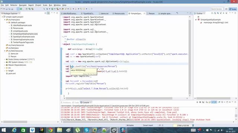
Task: Switch to Tasks tab
Action: [x=76, y=102]
